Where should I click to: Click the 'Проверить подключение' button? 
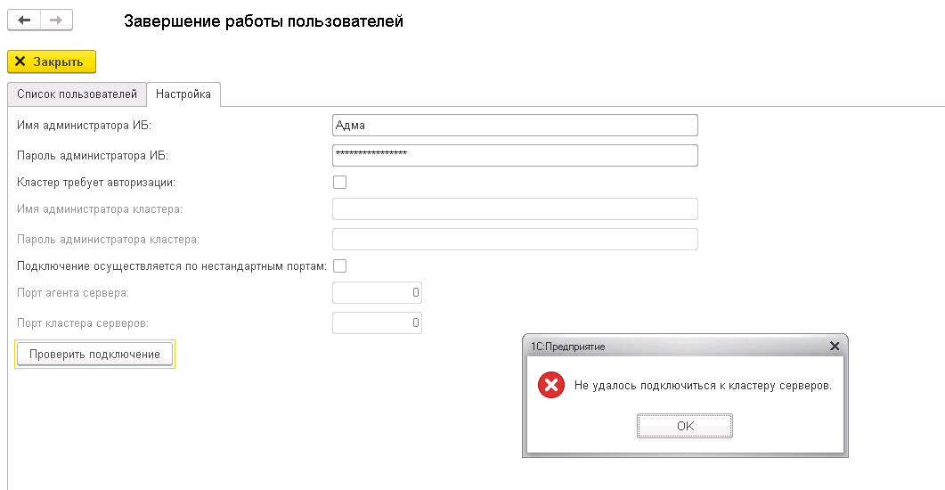pos(94,354)
